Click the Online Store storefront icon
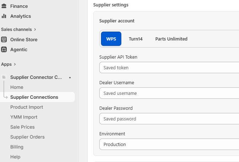239x162 pixels. 4,39
